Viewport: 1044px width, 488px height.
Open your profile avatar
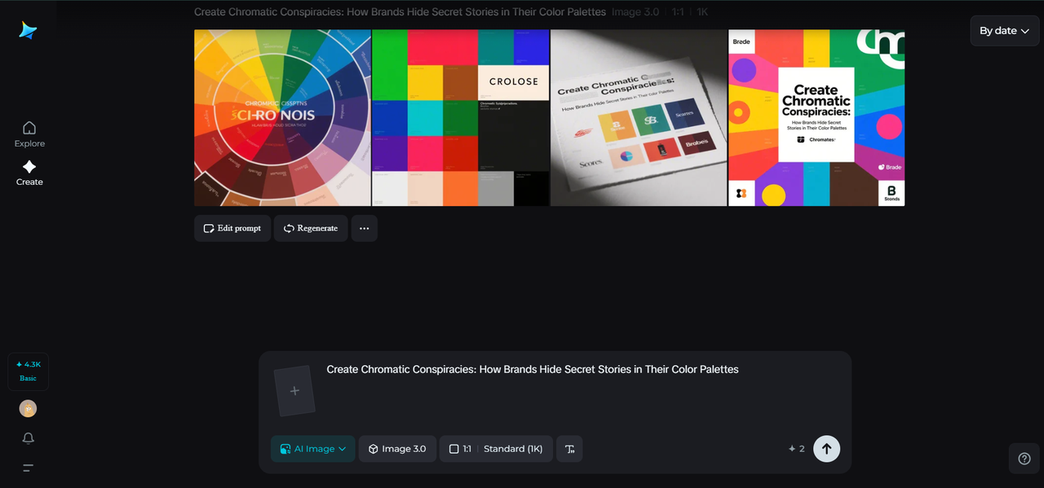tap(28, 408)
